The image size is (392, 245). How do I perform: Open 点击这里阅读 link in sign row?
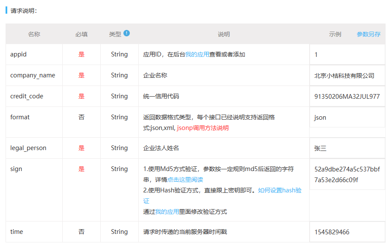pyautogui.click(x=185, y=180)
